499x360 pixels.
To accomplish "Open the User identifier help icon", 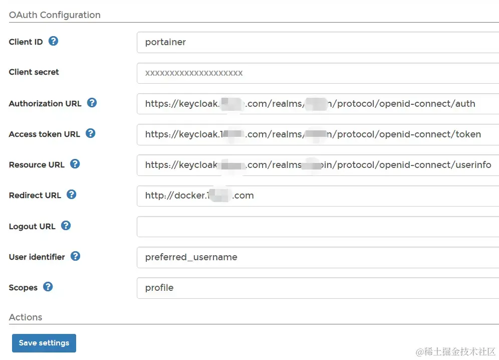I will (x=75, y=256).
